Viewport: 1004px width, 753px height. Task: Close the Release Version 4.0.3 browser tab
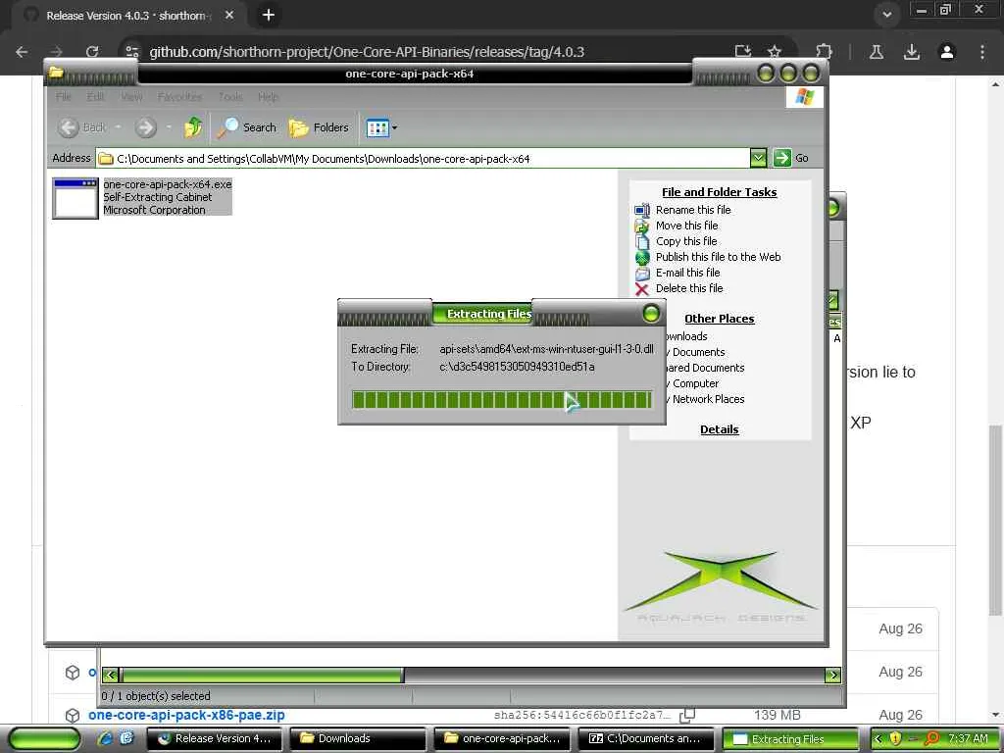click(229, 15)
